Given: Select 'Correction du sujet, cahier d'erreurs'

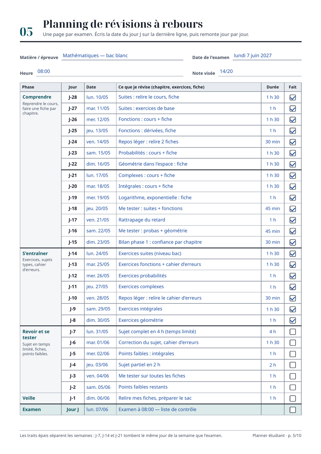Looking at the screenshot, I should point(159,343).
